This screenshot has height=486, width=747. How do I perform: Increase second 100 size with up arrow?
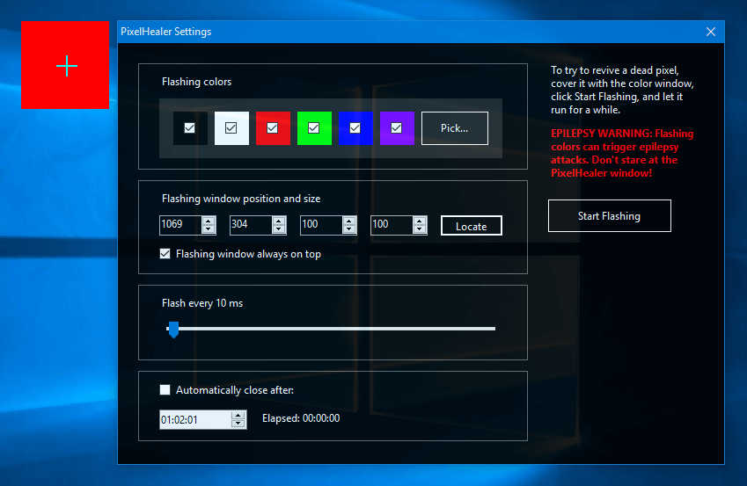coord(420,221)
